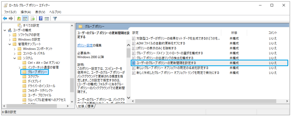Click the folder icon beside スクリプト
The height and width of the screenshot is (117, 291).
(x=24, y=76)
